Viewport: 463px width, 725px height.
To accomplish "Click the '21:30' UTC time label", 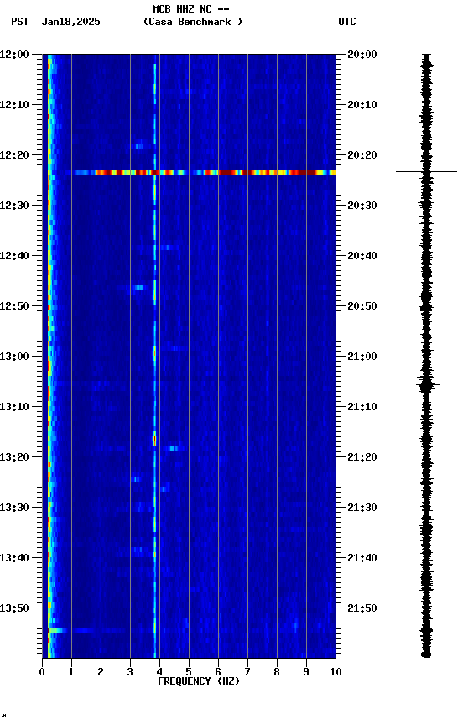I will pos(362,508).
